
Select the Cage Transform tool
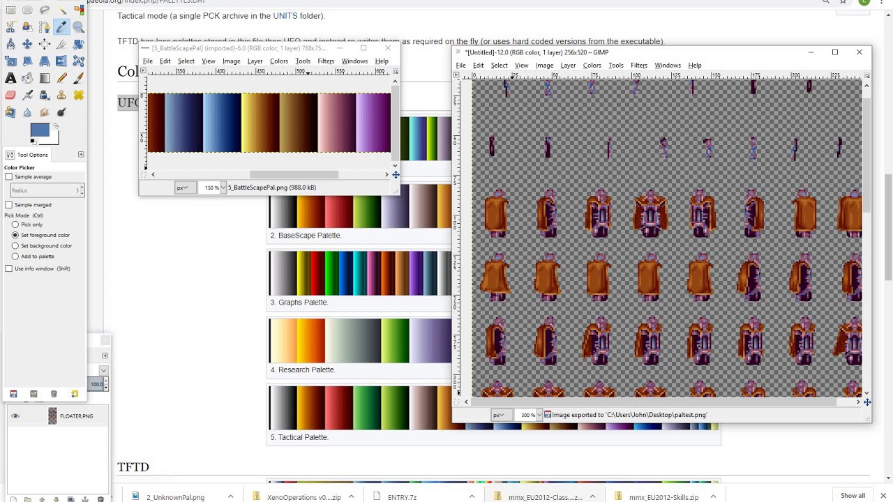click(78, 61)
